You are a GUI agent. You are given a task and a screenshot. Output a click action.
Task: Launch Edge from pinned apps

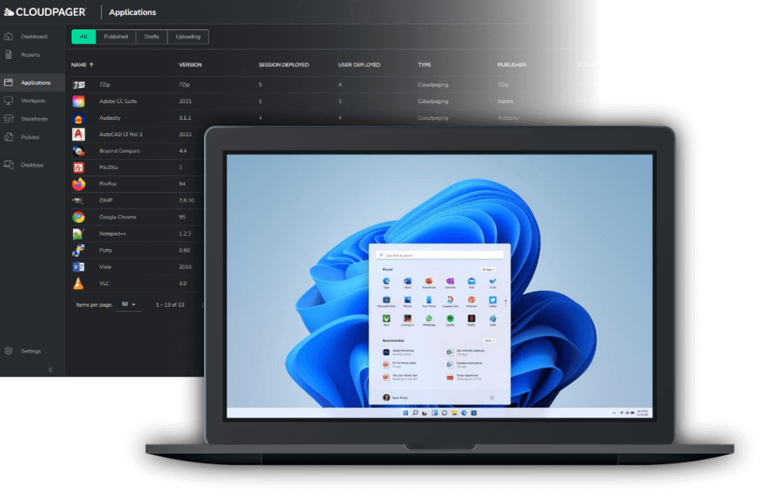point(386,283)
